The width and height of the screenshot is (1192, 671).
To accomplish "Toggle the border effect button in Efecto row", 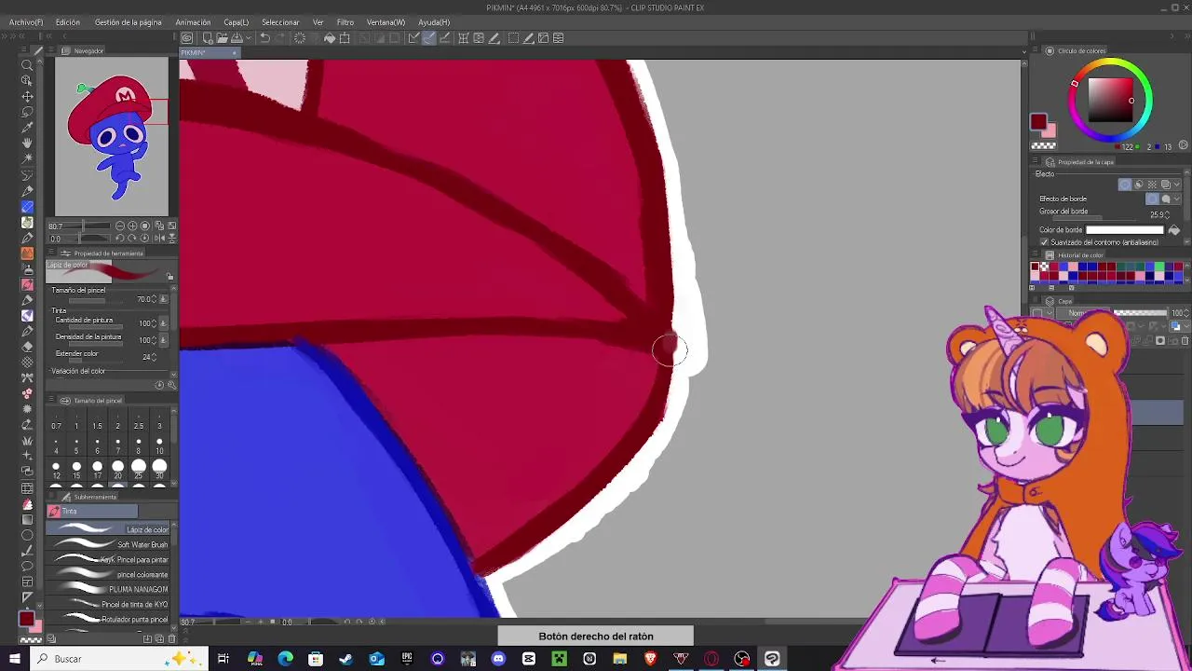I will click(x=1125, y=185).
